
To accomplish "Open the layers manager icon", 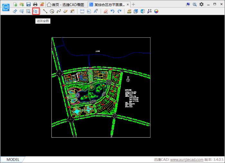I will [x=129, y=11].
